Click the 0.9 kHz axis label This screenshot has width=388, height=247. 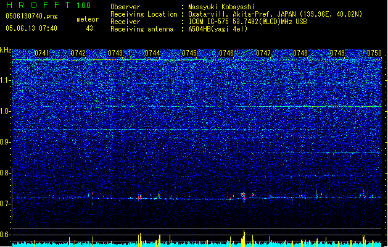point(6,142)
